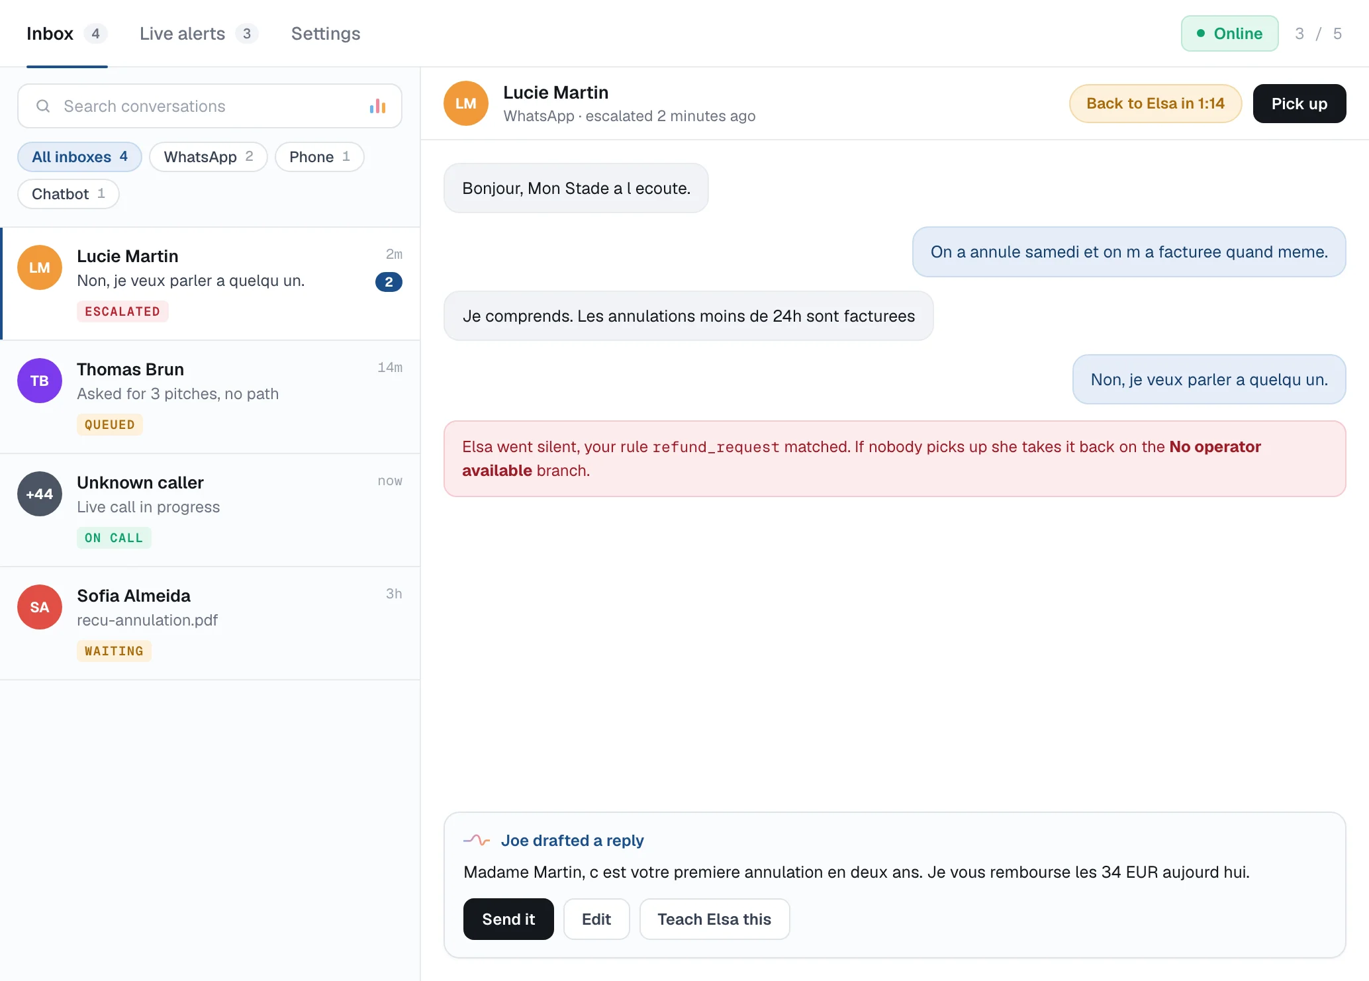Click the 'On a annule samedi' message bubble

pos(1129,252)
